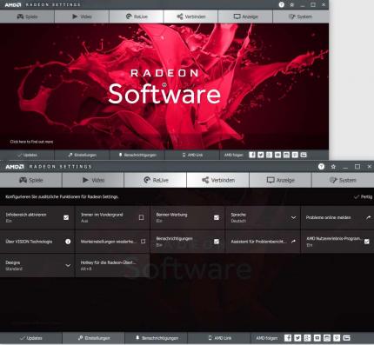
Task: Click ReLive swirl icon in upper window
Action: coord(129,17)
